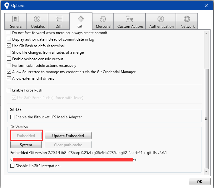Click the Diff tab icon

click(59, 19)
